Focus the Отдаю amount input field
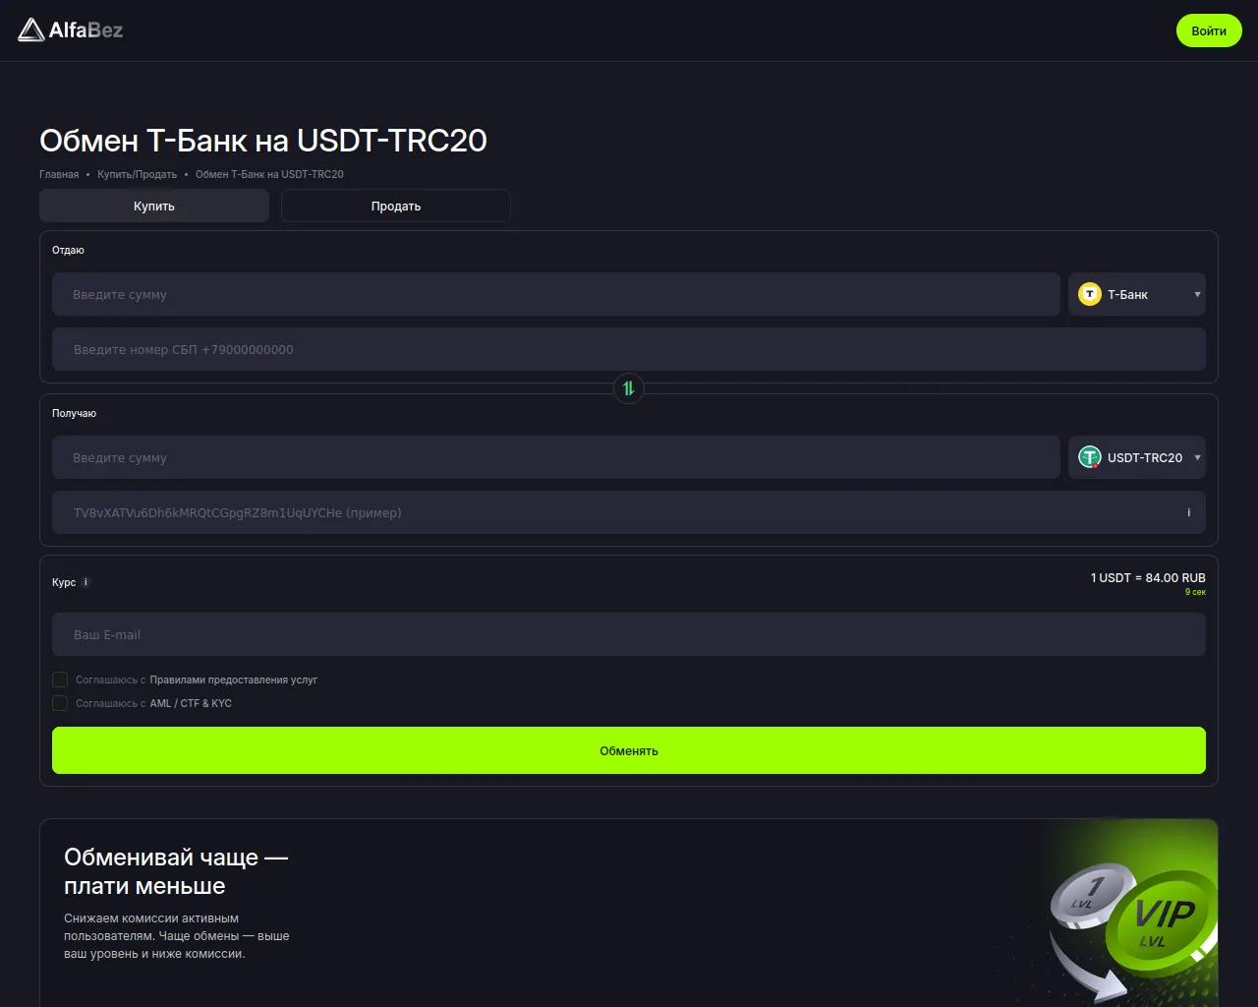This screenshot has width=1258, height=1007. tap(556, 294)
